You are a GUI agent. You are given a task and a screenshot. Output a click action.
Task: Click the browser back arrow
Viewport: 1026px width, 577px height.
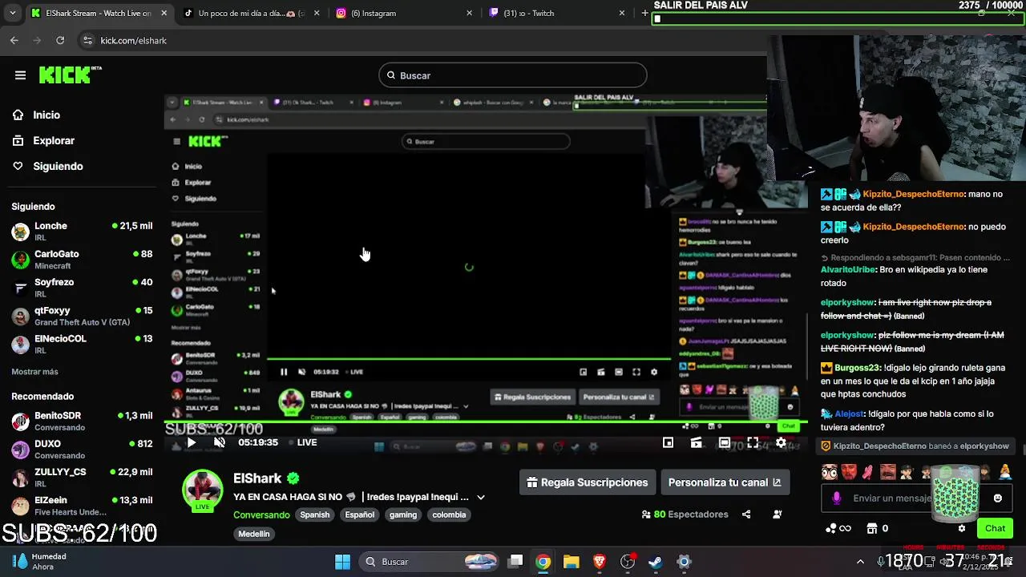pyautogui.click(x=14, y=40)
